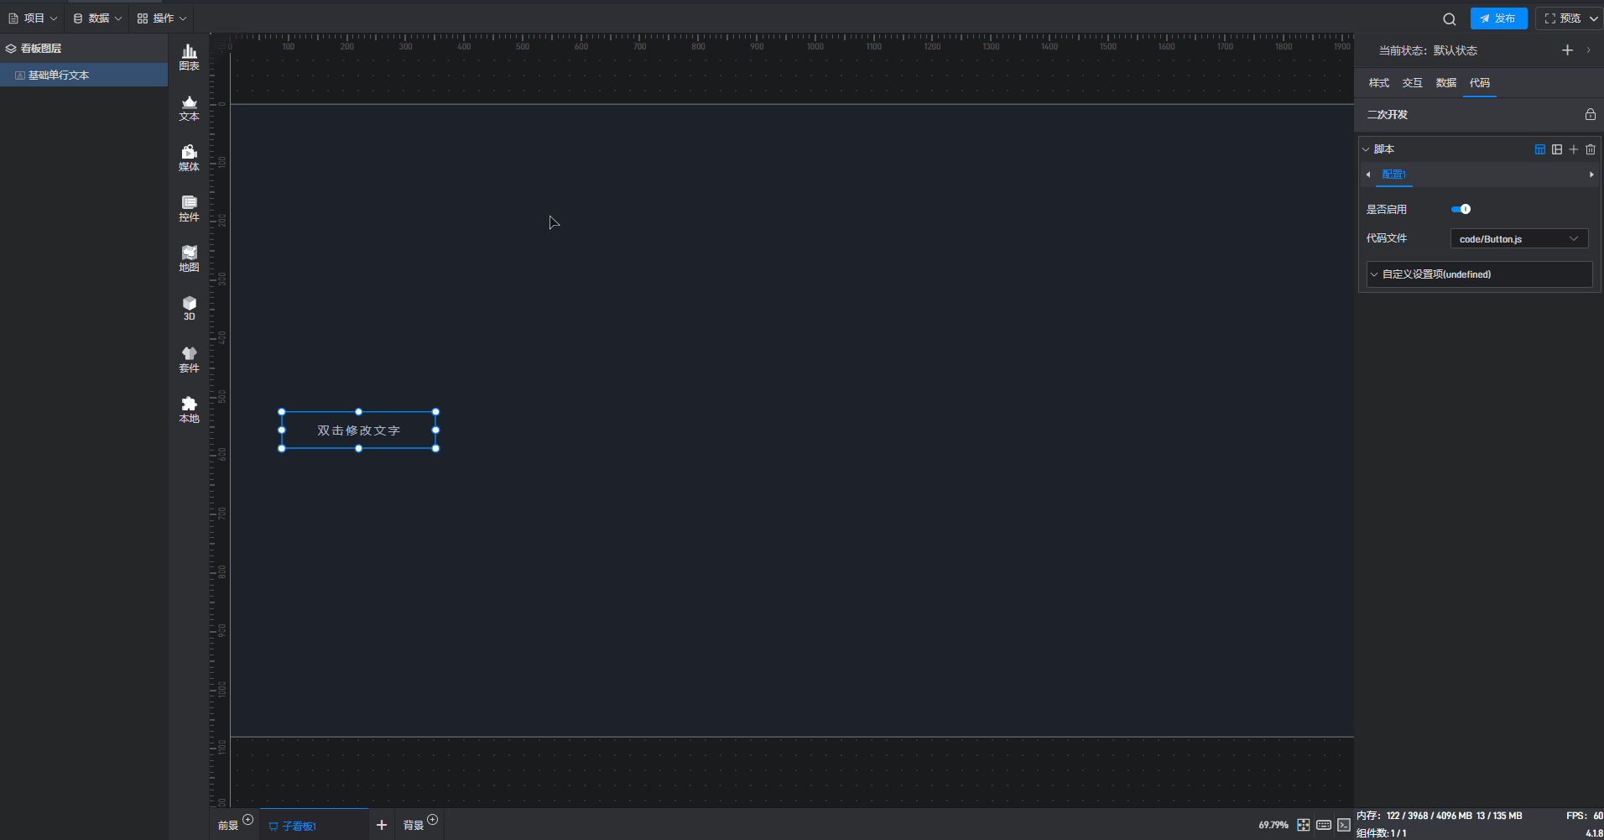Image resolution: width=1604 pixels, height=840 pixels.
Task: Click the 背景 background label
Action: (413, 826)
